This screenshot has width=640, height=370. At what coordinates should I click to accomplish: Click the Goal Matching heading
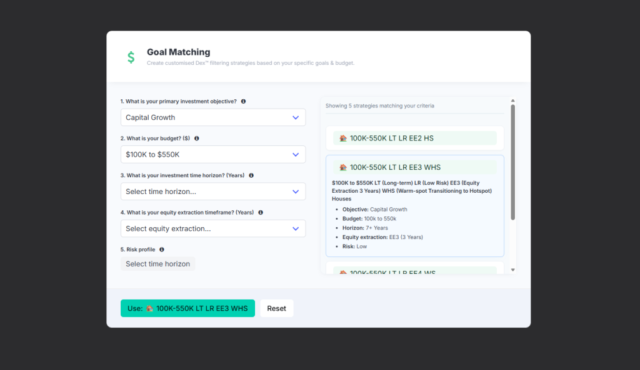pos(179,52)
